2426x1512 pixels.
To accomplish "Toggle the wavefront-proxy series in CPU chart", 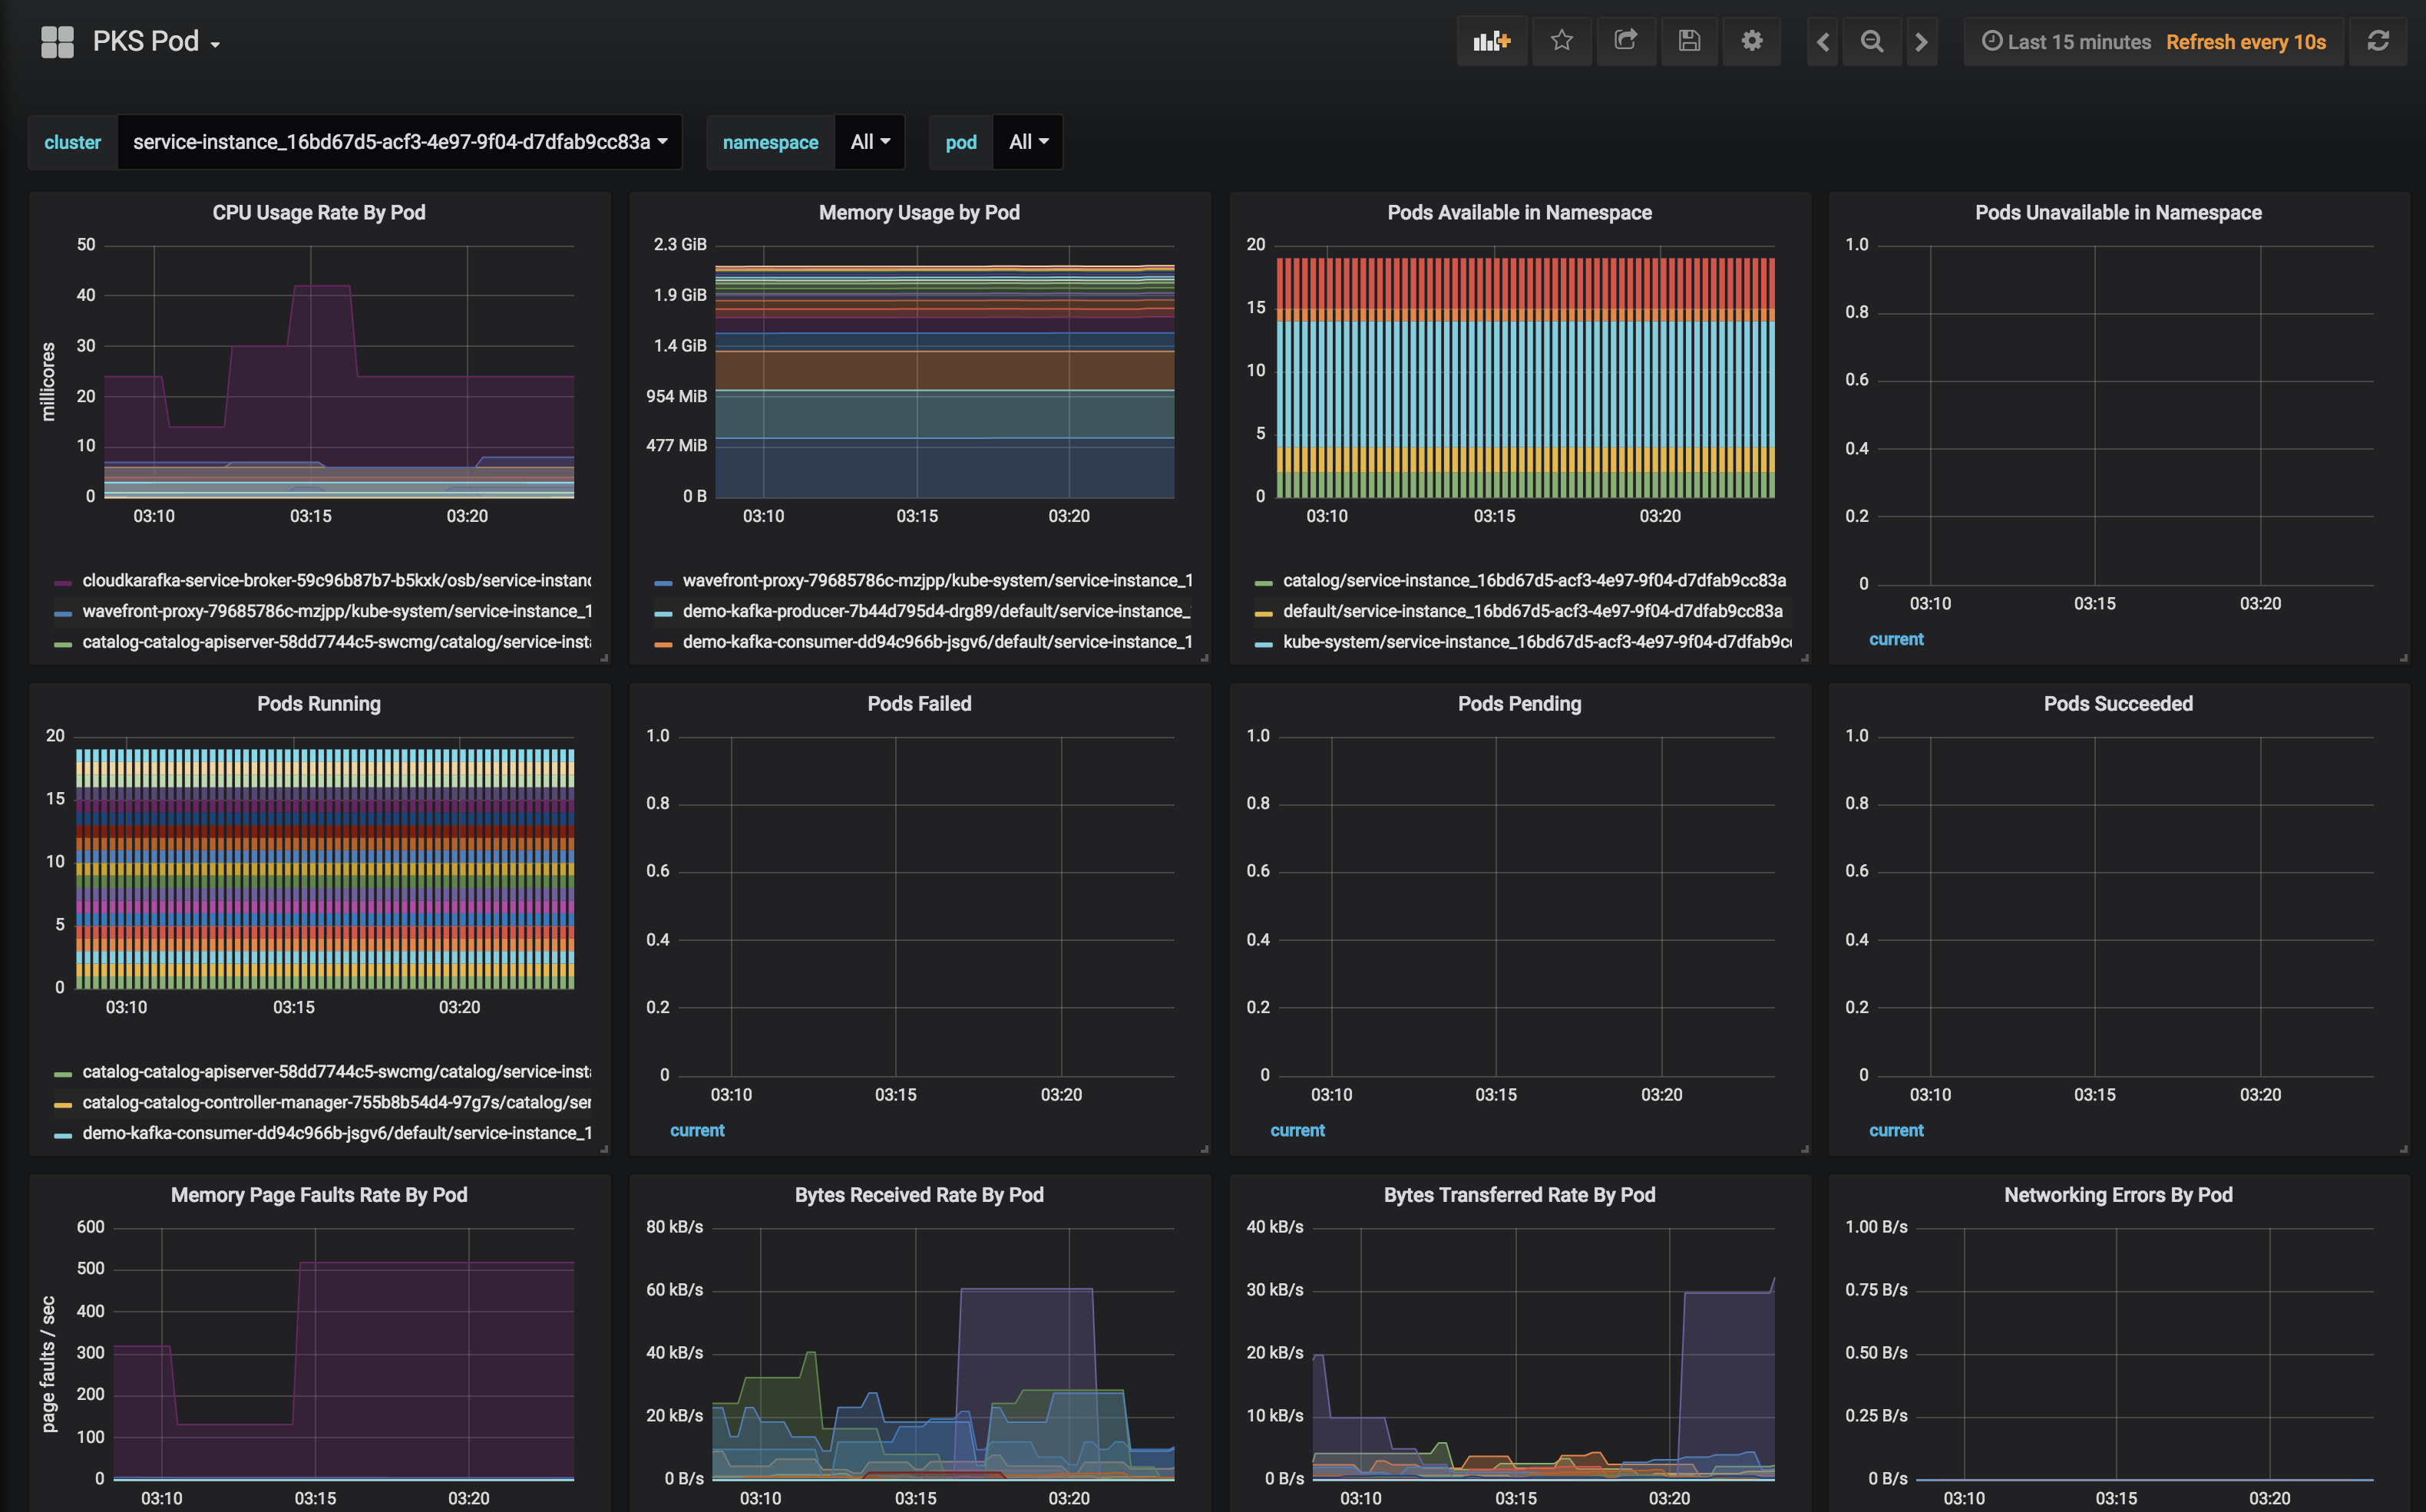I will [335, 611].
